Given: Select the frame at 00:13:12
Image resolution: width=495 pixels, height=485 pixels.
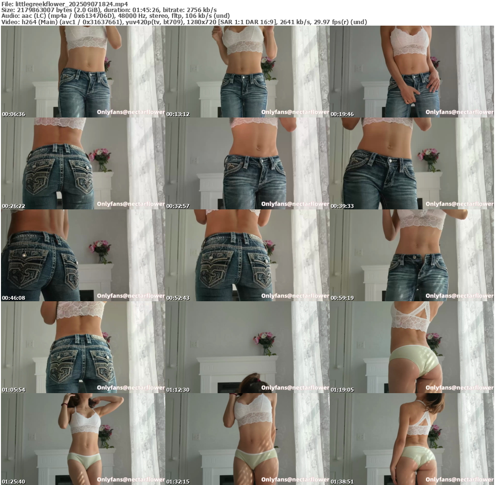Looking at the screenshot, I should (x=247, y=72).
